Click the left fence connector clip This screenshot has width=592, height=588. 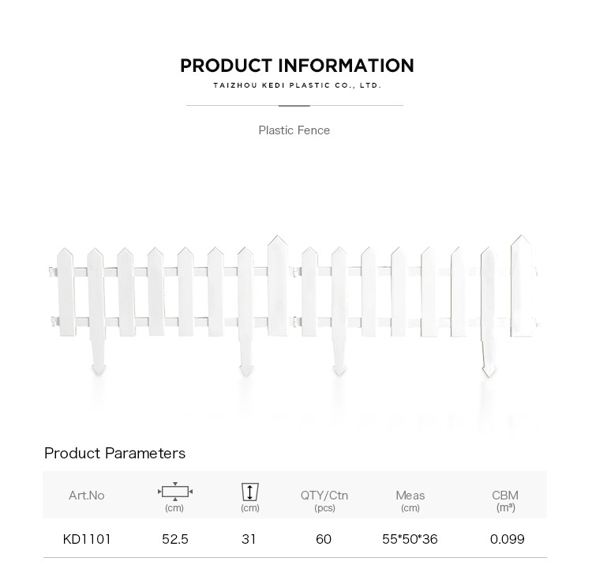53,272
